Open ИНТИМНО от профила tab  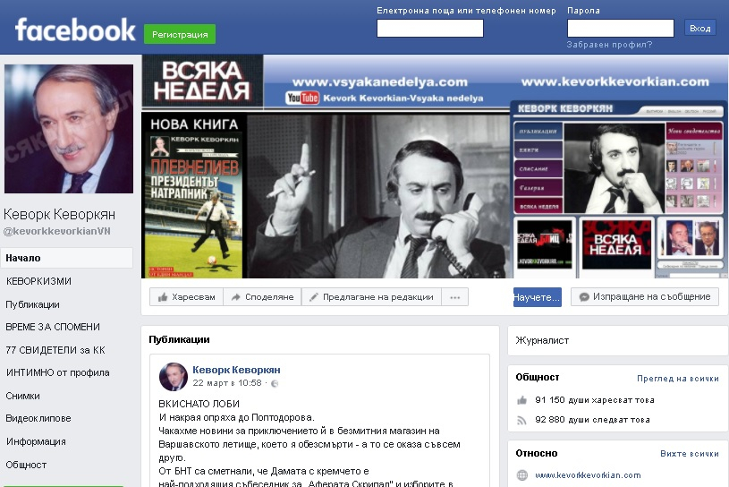57,372
